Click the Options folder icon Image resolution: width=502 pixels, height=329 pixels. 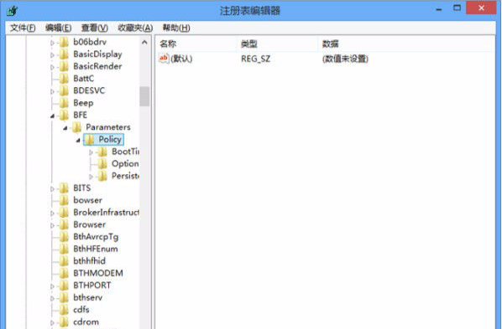pos(102,164)
